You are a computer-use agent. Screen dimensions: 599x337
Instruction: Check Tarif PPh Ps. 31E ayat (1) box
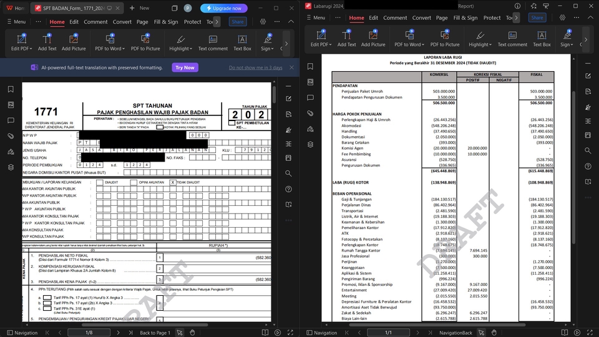(x=47, y=308)
